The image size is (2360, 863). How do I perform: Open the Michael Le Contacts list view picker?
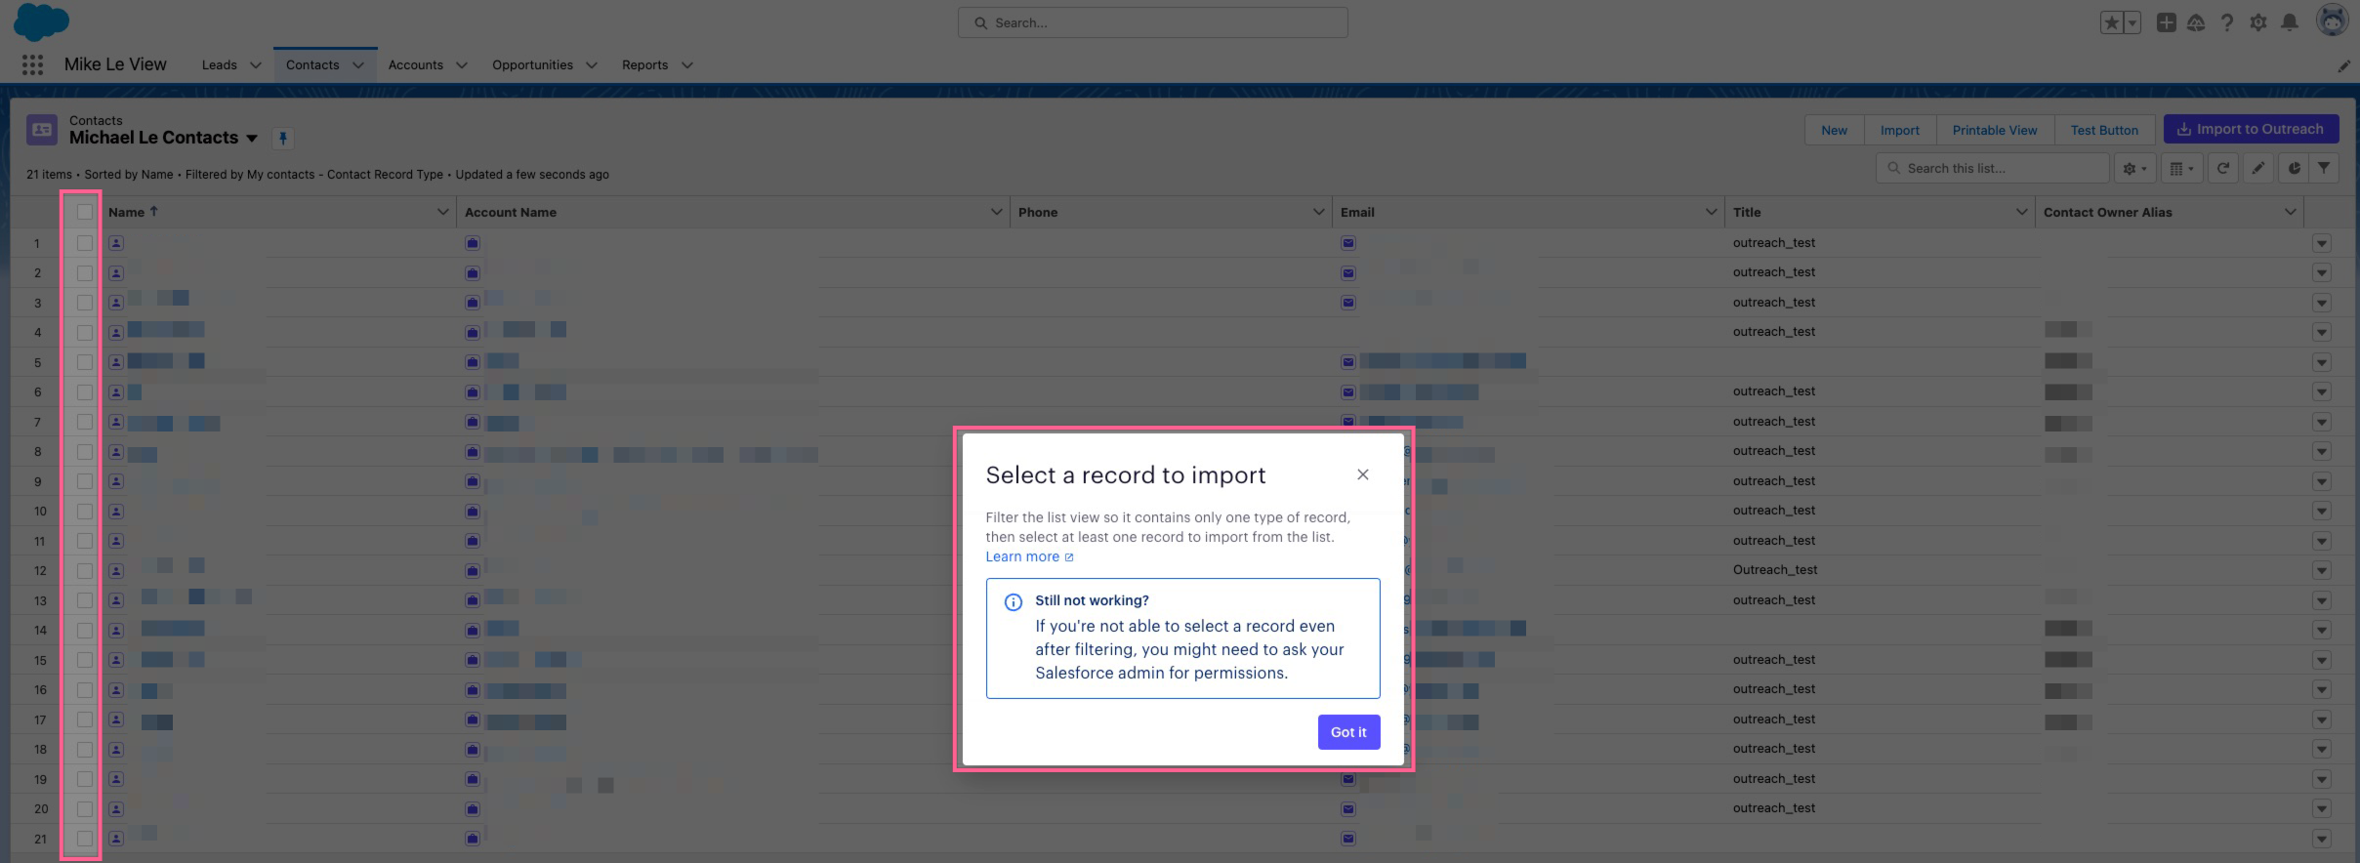click(x=252, y=139)
